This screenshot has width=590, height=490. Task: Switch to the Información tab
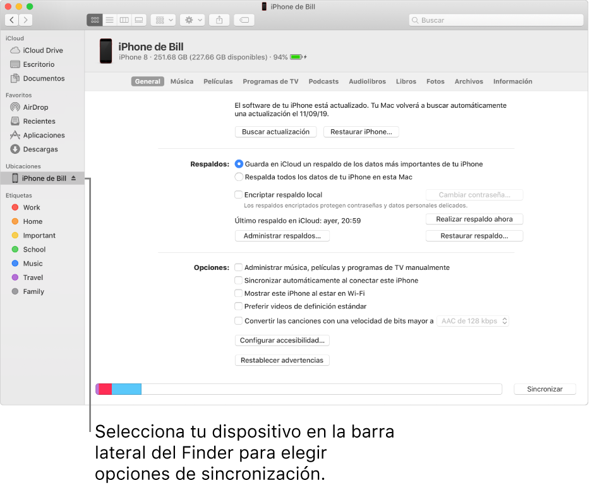pyautogui.click(x=513, y=81)
